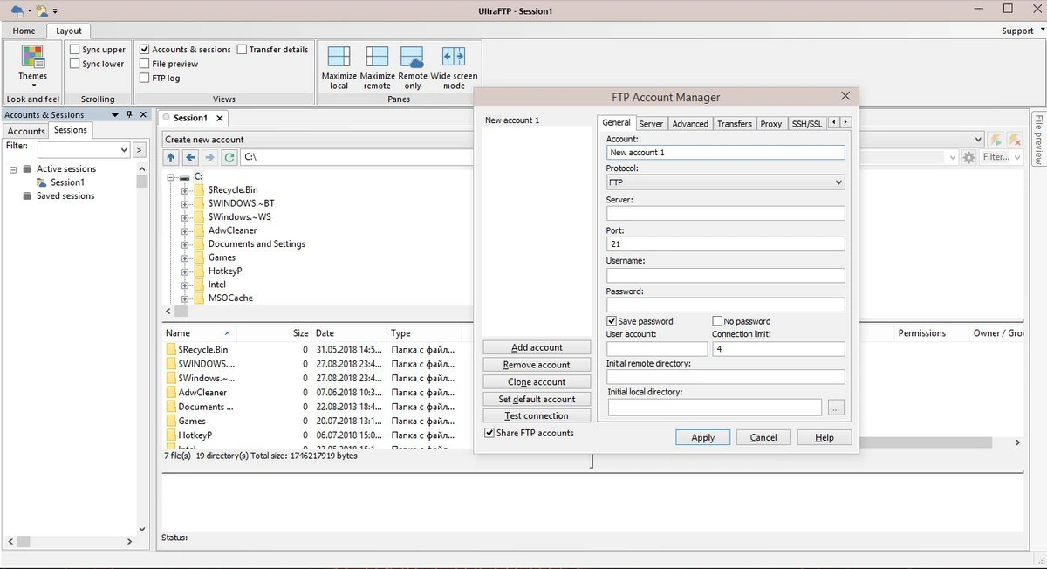Refresh the local folder listing

[229, 157]
